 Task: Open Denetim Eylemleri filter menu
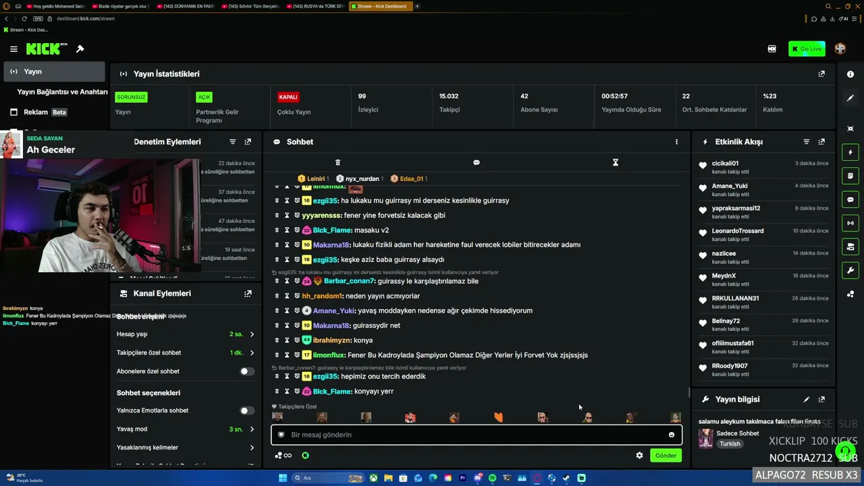click(x=233, y=142)
